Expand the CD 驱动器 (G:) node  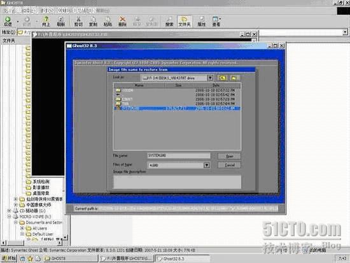[x=9, y=211]
